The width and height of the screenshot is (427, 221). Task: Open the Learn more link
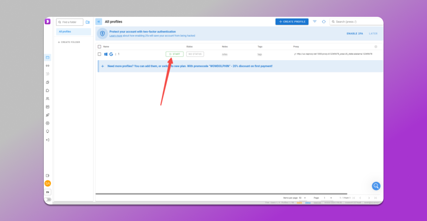coord(116,36)
